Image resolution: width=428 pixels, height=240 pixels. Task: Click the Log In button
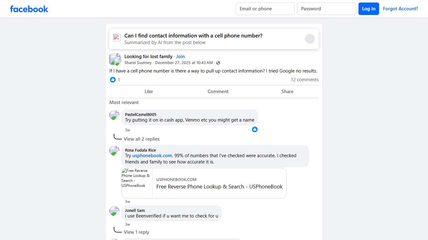point(369,9)
